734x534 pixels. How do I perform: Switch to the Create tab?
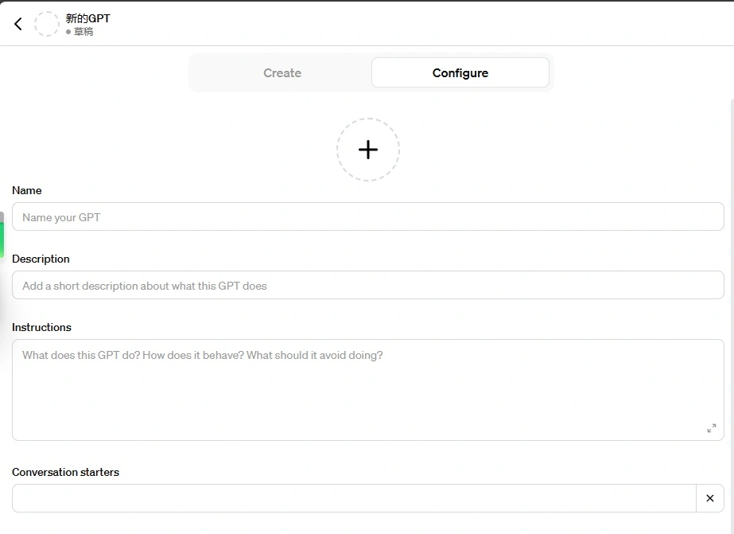pos(282,73)
